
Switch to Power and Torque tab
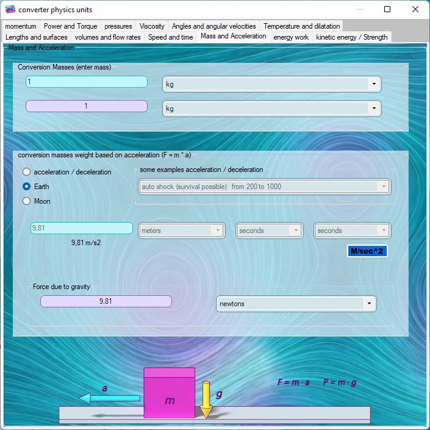[71, 26]
